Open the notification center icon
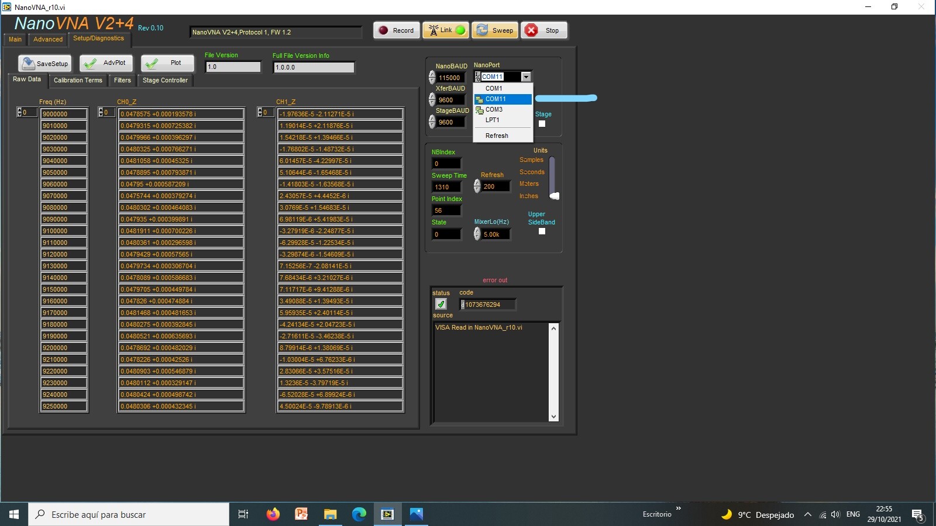The width and height of the screenshot is (936, 526). coord(918,515)
